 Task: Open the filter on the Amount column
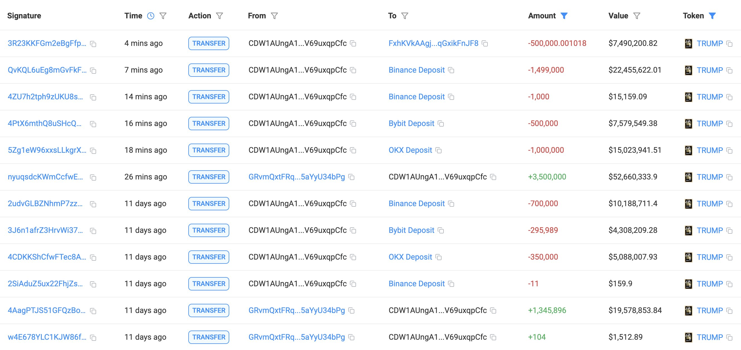click(564, 16)
